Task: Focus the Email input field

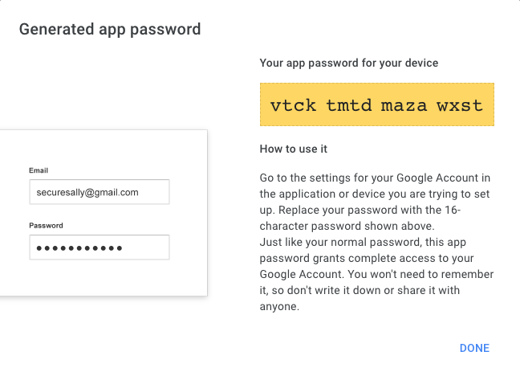Action: pyautogui.click(x=100, y=192)
